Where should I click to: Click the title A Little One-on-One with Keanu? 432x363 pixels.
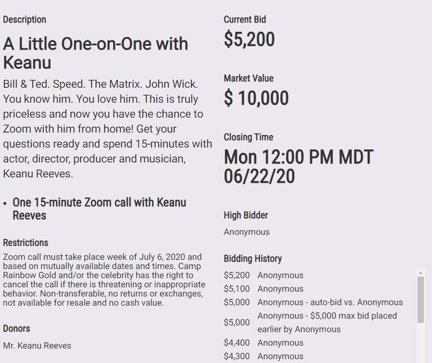95,53
